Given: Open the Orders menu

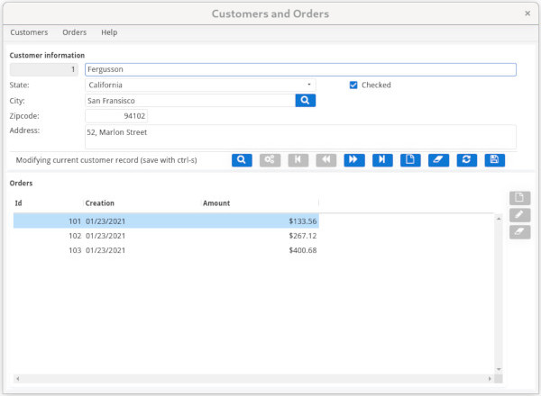Looking at the screenshot, I should 75,32.
